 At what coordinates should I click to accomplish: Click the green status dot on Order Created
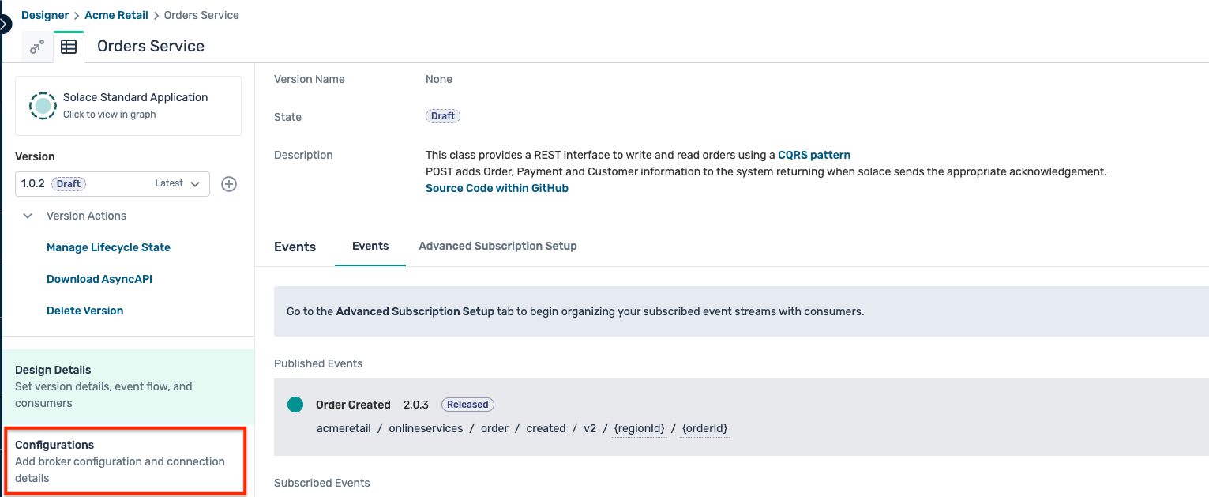coord(295,404)
